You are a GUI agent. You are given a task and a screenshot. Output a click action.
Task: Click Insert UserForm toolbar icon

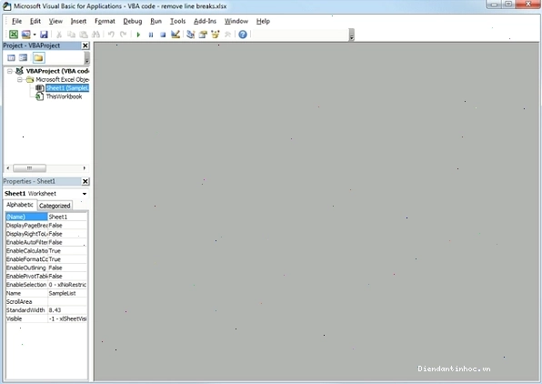[26, 35]
